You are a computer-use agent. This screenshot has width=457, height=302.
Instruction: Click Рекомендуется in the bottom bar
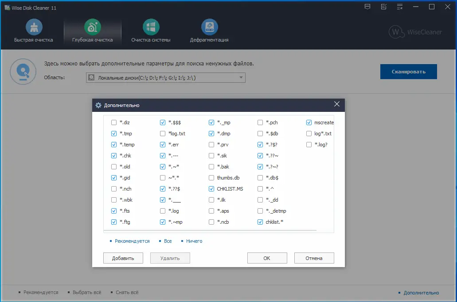click(41, 292)
